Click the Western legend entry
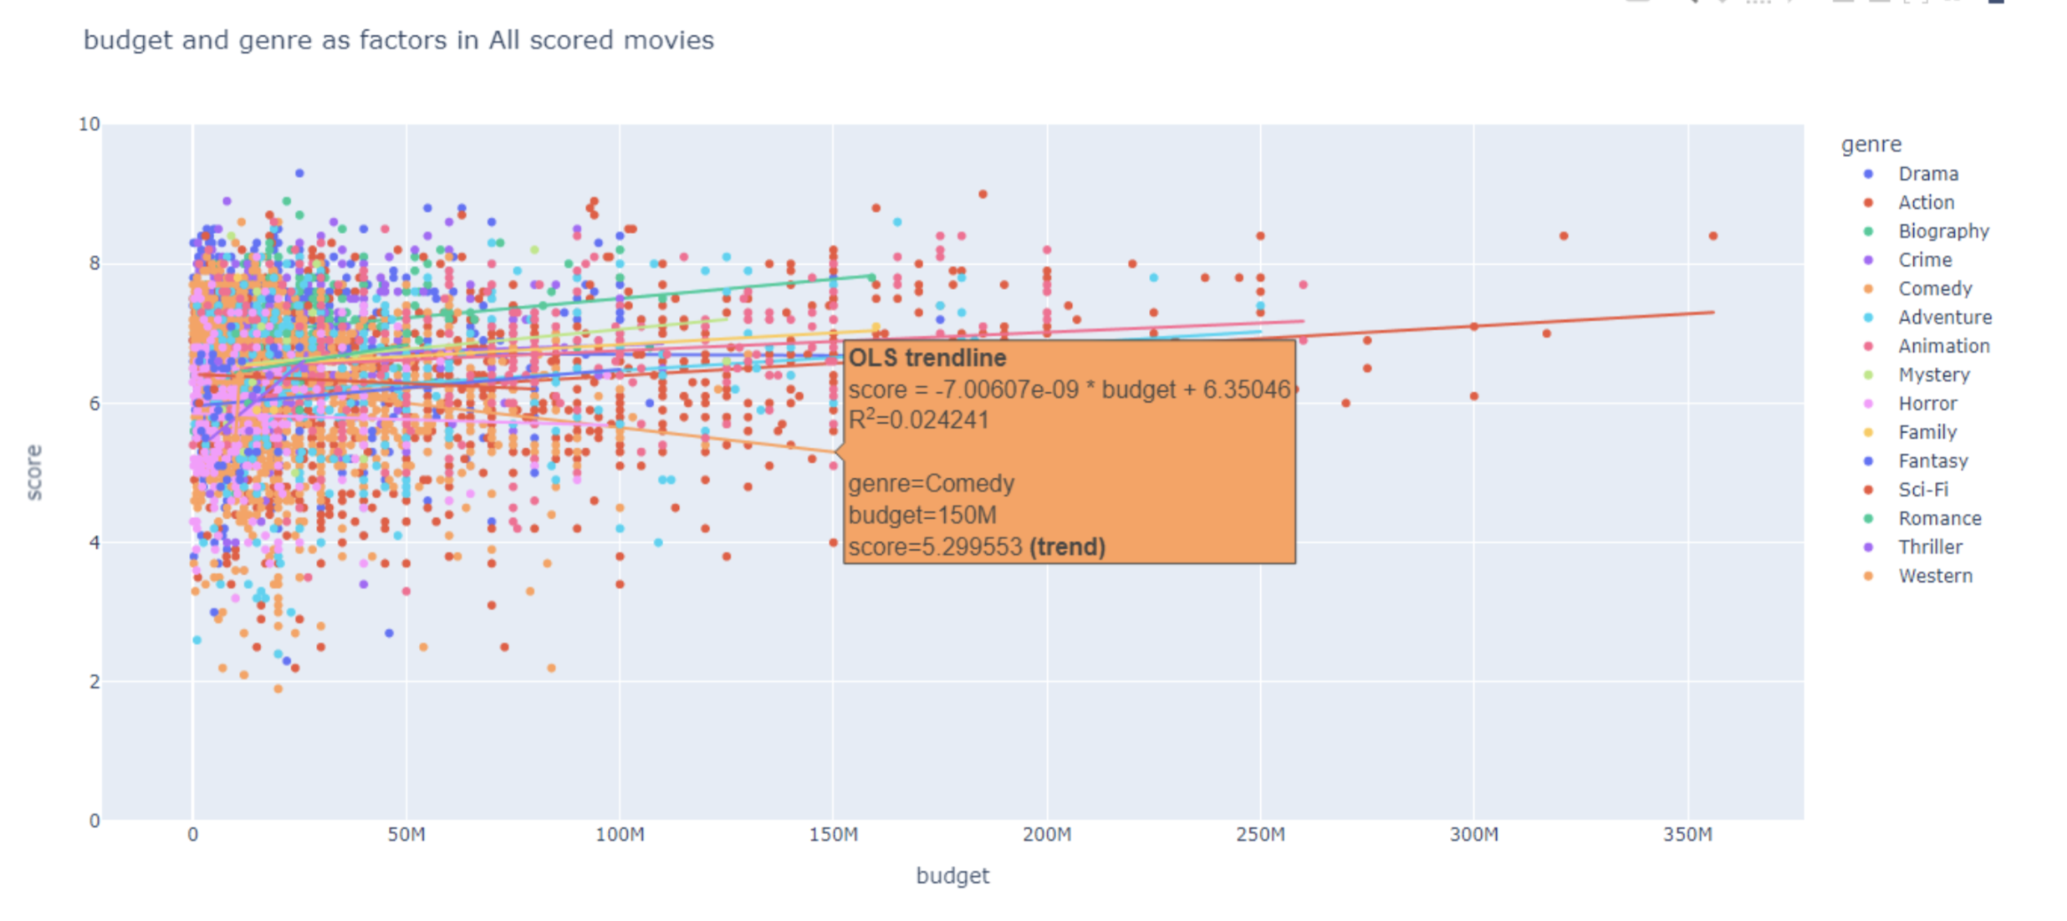 (x=1934, y=576)
